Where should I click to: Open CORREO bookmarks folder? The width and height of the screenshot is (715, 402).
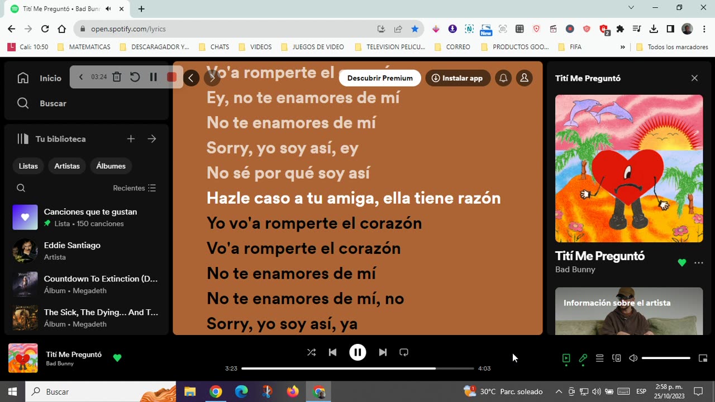click(452, 47)
